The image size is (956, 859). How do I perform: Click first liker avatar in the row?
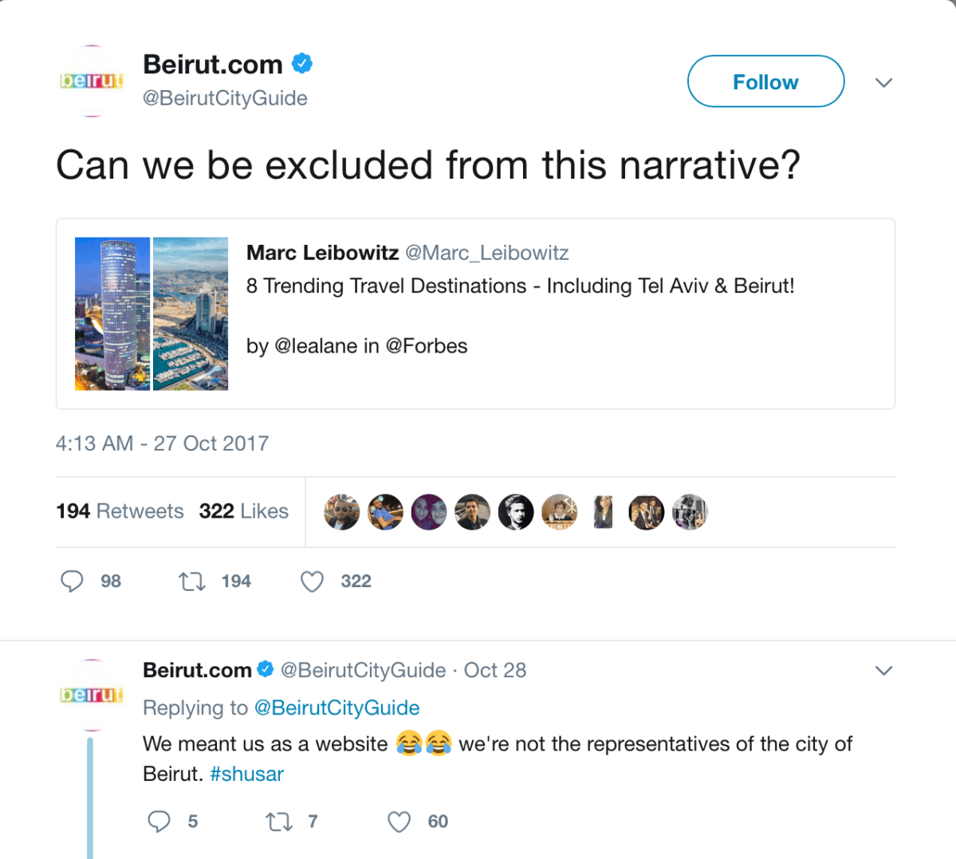(342, 512)
